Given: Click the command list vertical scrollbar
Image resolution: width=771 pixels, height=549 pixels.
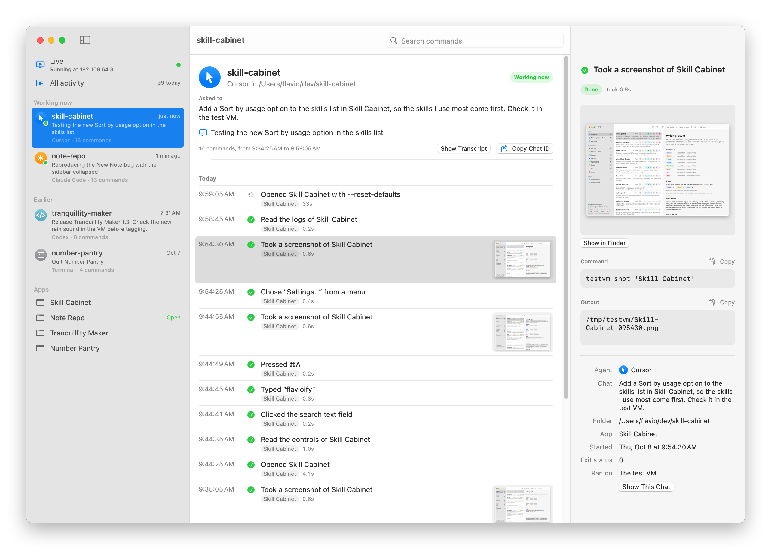Looking at the screenshot, I should tap(566, 227).
